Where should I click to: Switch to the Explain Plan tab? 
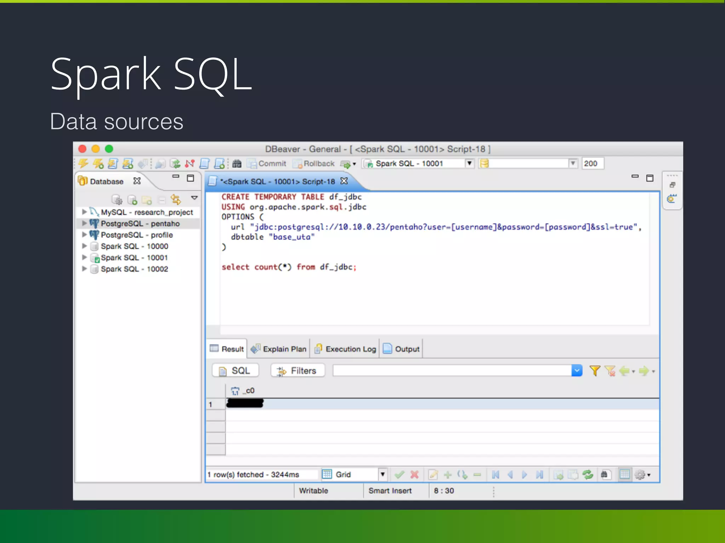tap(279, 349)
